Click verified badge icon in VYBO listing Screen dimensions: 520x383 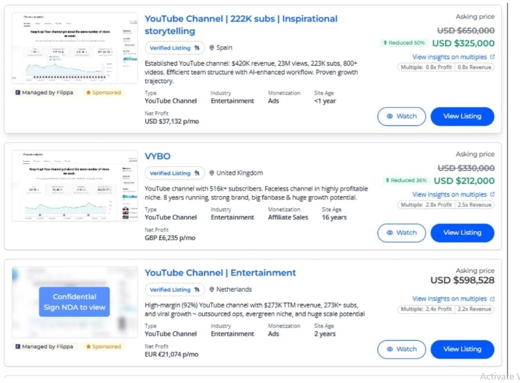point(197,174)
